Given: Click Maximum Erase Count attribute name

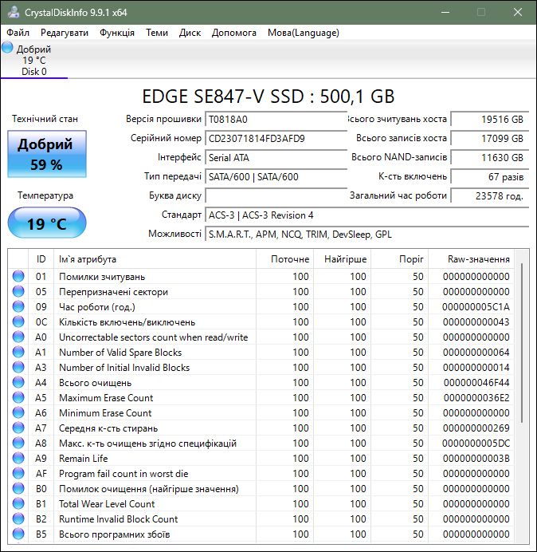Looking at the screenshot, I should 106,398.
